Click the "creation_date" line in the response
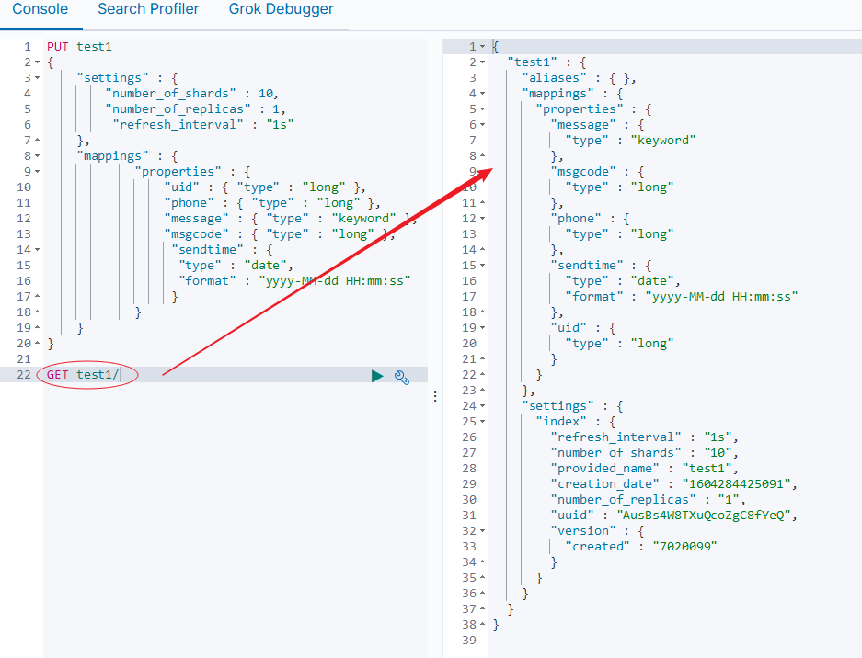Screen dimensions: 862x658 pos(674,484)
